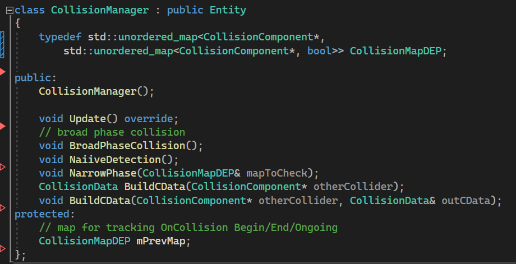Viewport: 516px width, 264px height.
Task: Click the unordered_map on the typedef line
Action: coord(158,37)
